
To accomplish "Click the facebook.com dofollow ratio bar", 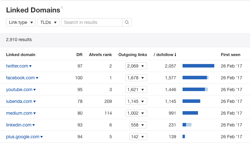I will click(x=195, y=77).
